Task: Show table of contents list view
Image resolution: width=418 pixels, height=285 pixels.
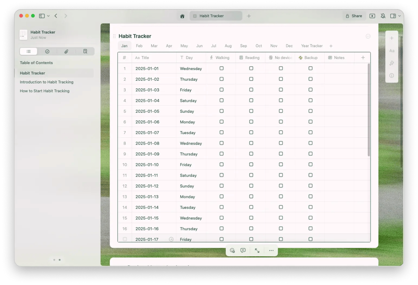Action: click(x=28, y=51)
